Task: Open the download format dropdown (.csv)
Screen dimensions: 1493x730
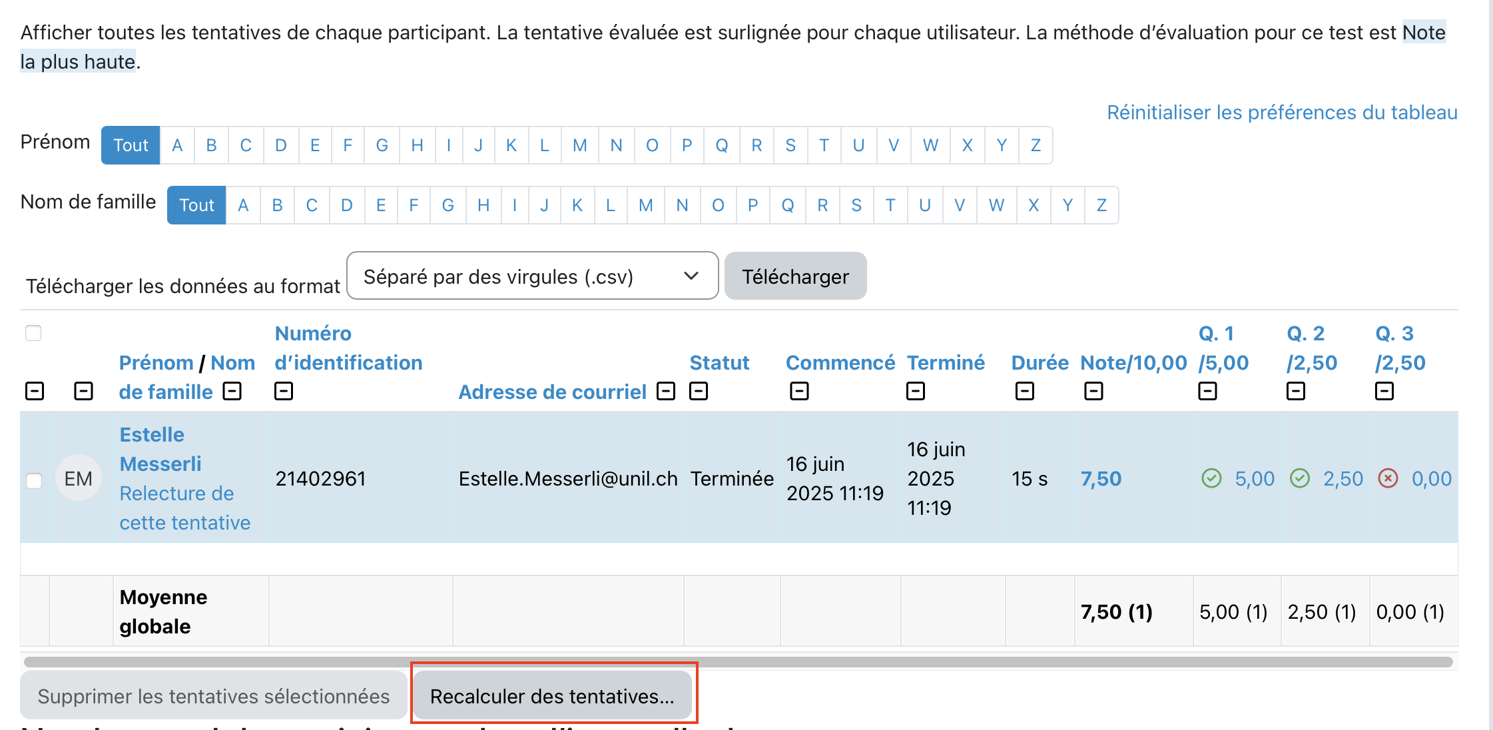Action: click(x=532, y=276)
